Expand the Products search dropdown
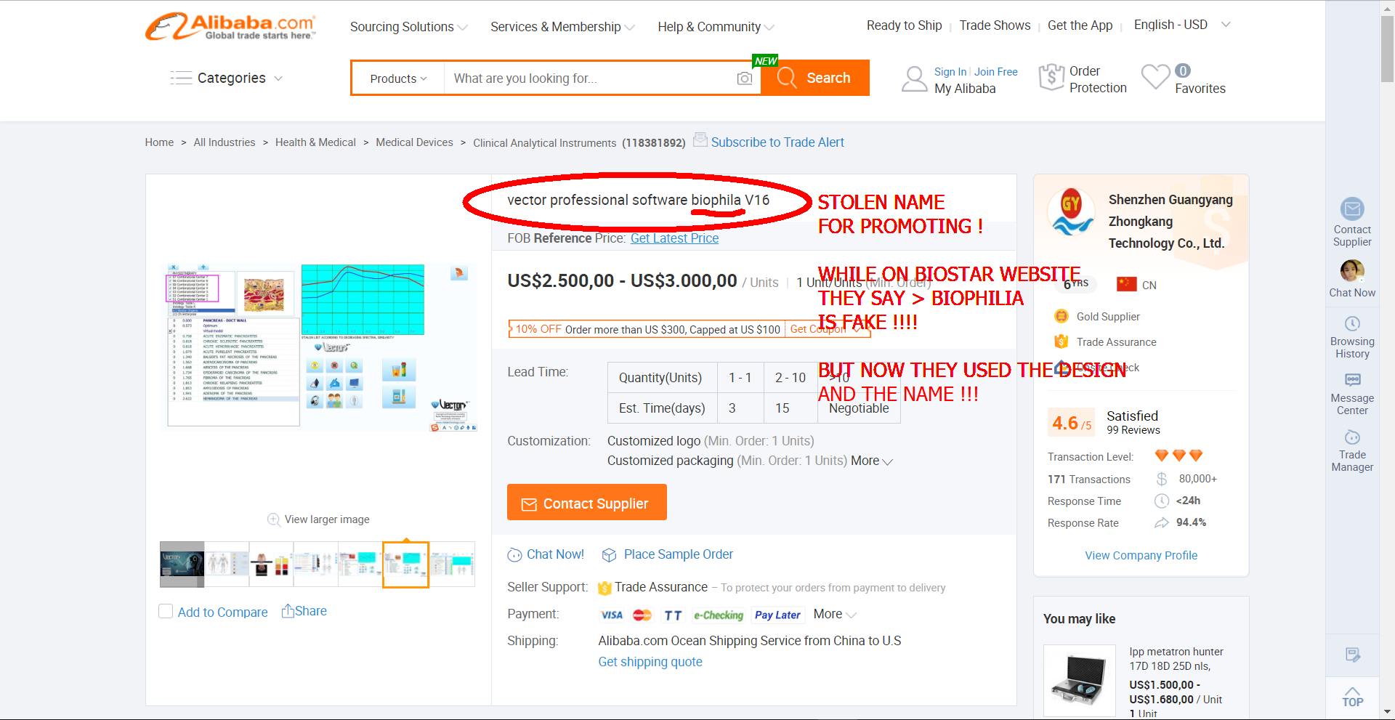 tap(398, 78)
